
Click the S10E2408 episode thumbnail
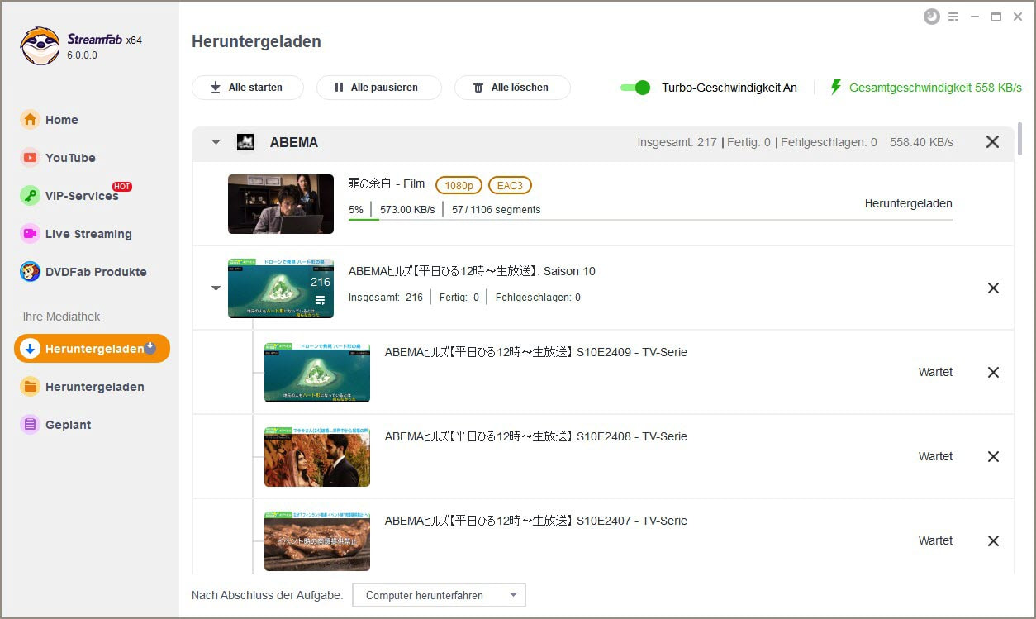pos(317,457)
